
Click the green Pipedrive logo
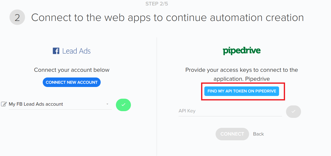tap(242, 51)
